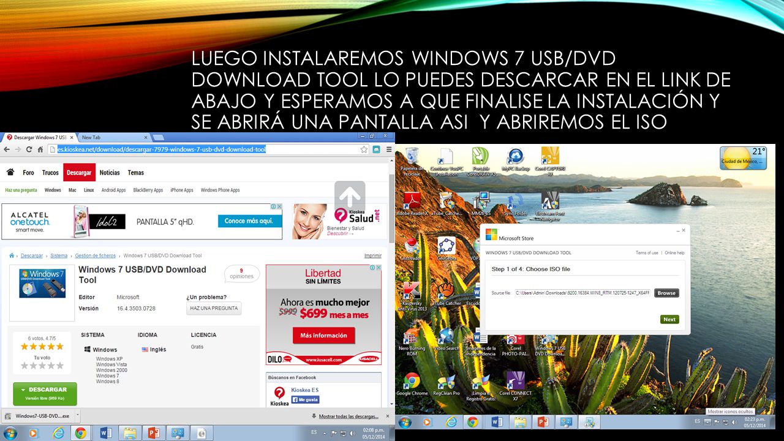Open the Trucos menu item
The image size is (784, 441).
click(x=50, y=173)
